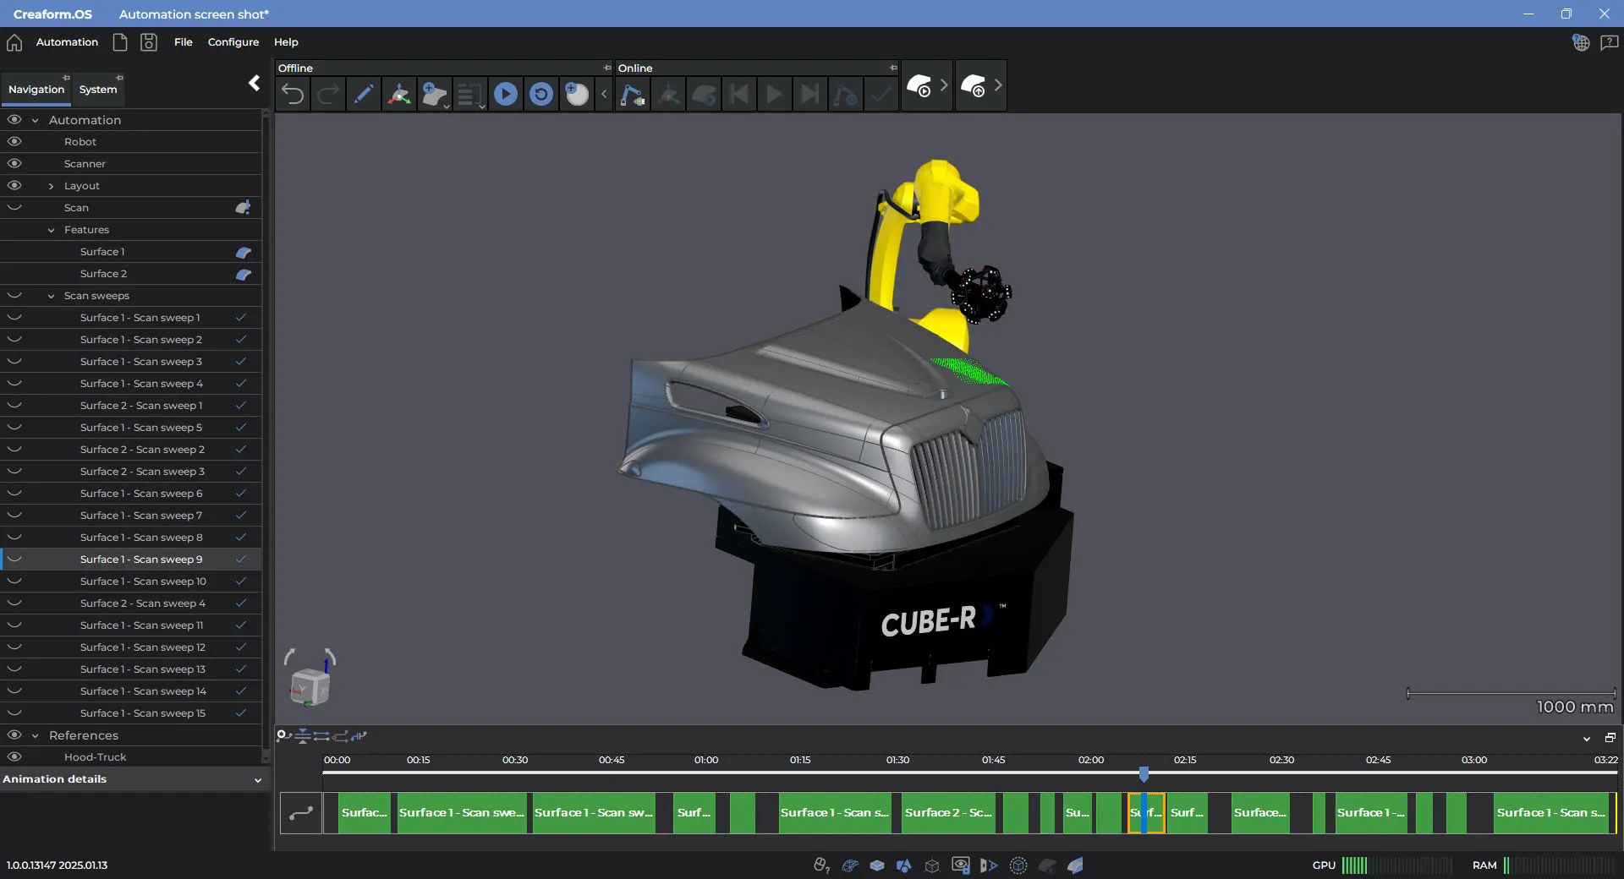
Task: Click the new file icon in top bar
Action: tap(120, 42)
